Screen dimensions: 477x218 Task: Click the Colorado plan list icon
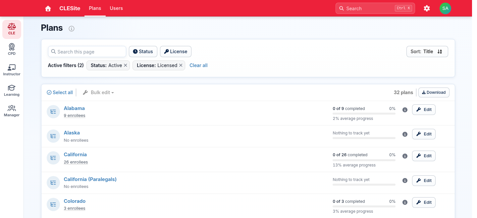pyautogui.click(x=53, y=204)
